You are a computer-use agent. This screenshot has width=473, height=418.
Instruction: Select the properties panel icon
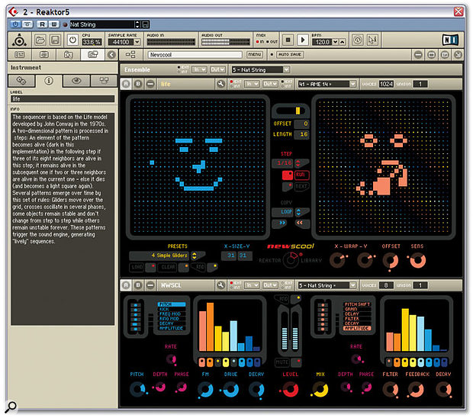92,55
